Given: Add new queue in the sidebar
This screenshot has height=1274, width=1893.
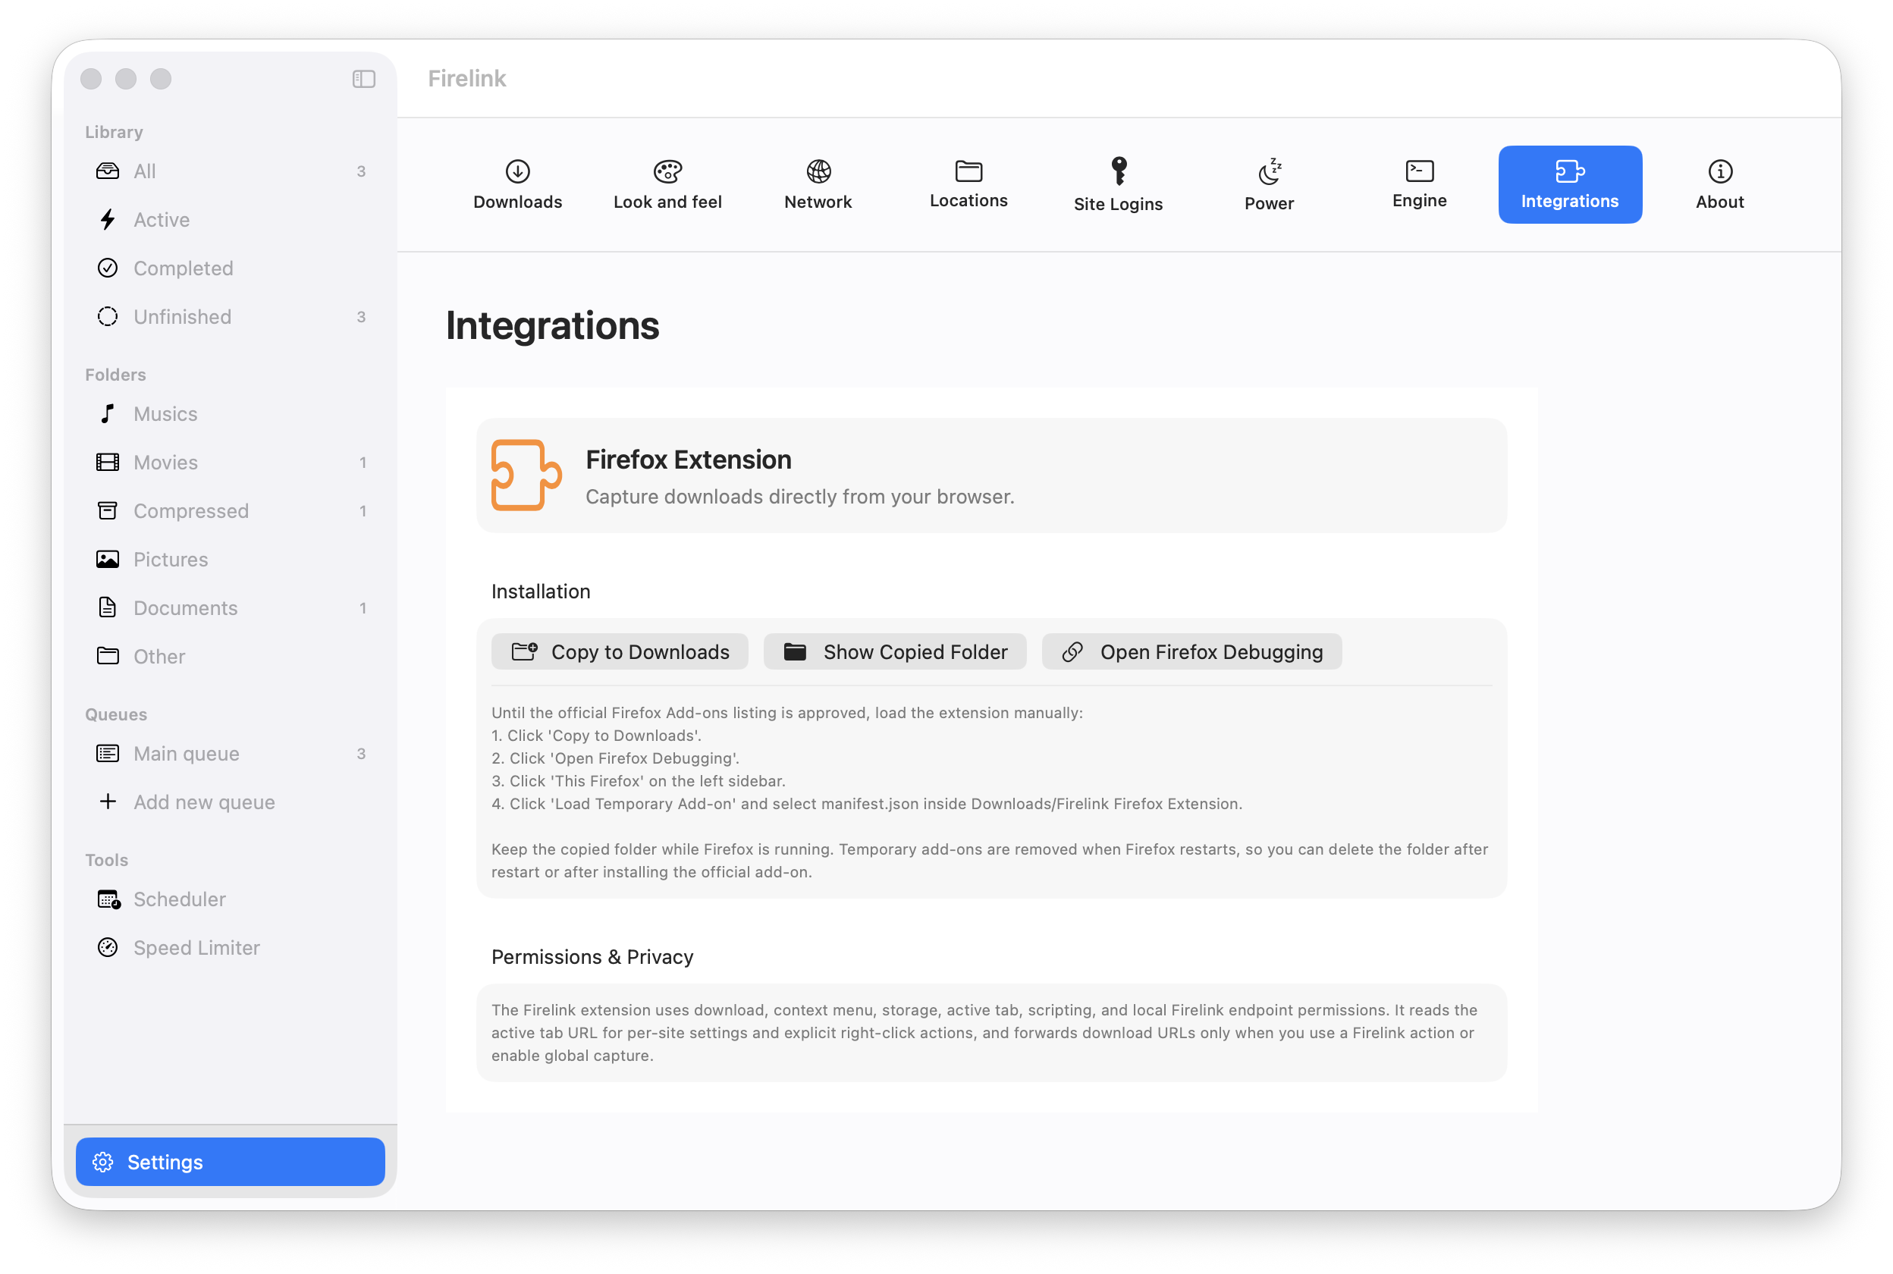Looking at the screenshot, I should pyautogui.click(x=230, y=802).
